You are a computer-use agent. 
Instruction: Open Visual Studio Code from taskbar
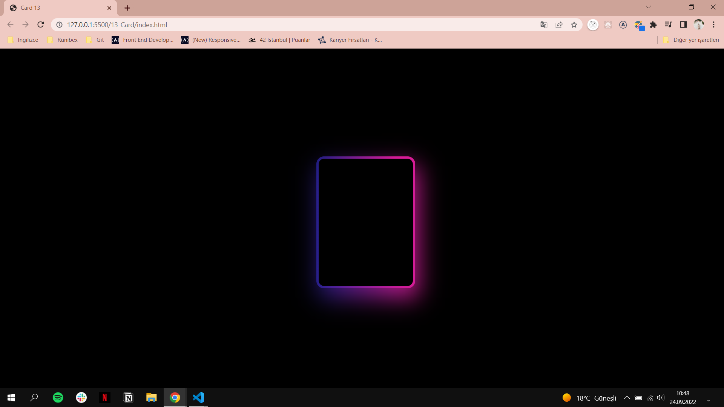(198, 398)
